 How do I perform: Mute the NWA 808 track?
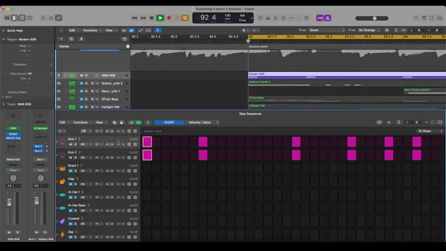82,75
